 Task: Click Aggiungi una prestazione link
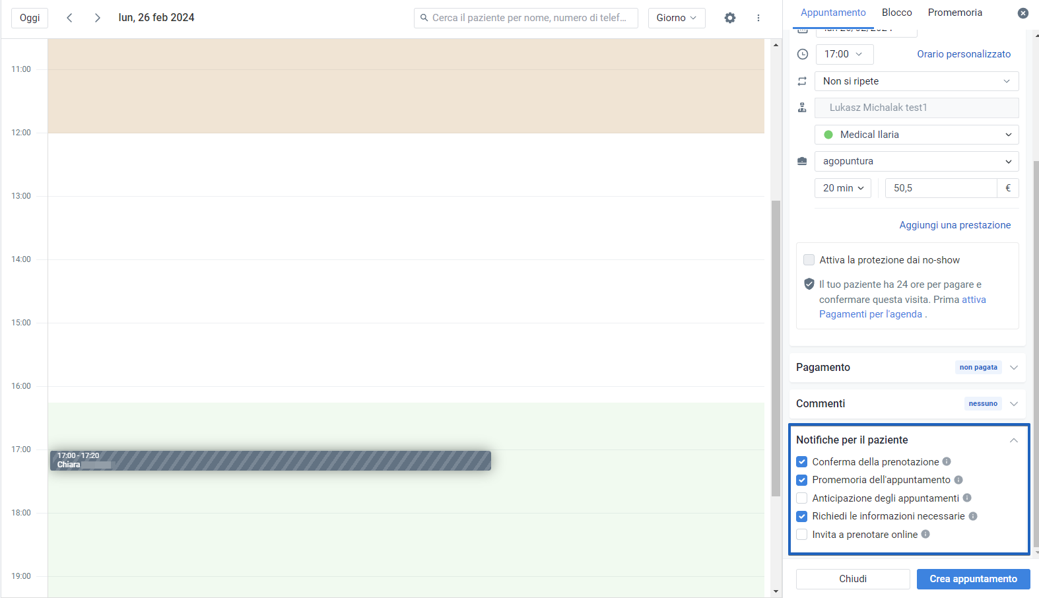click(955, 225)
